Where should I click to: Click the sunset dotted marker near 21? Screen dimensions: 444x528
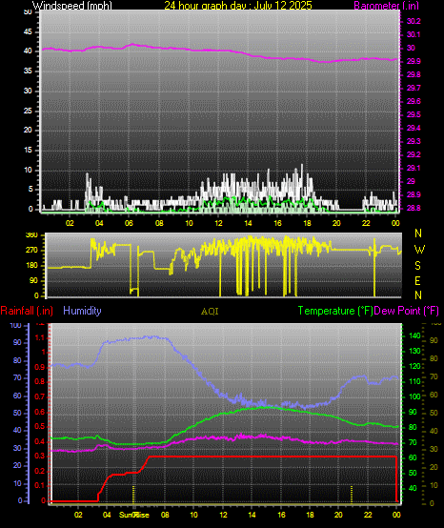click(x=352, y=494)
